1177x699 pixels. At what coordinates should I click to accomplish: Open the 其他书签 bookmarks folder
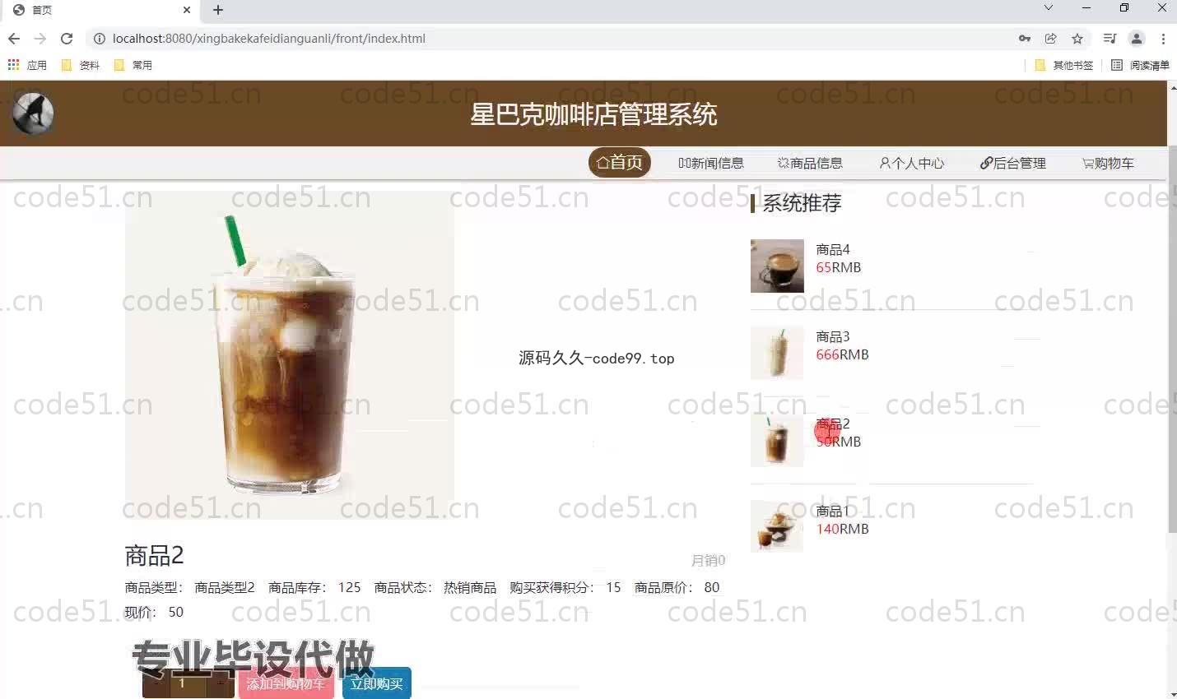click(1064, 65)
